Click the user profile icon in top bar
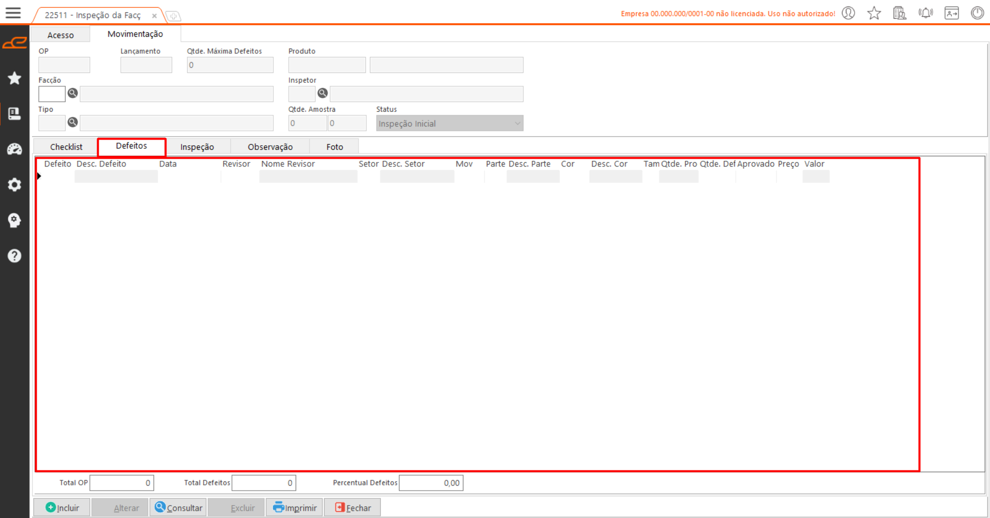This screenshot has width=990, height=518. (x=848, y=13)
